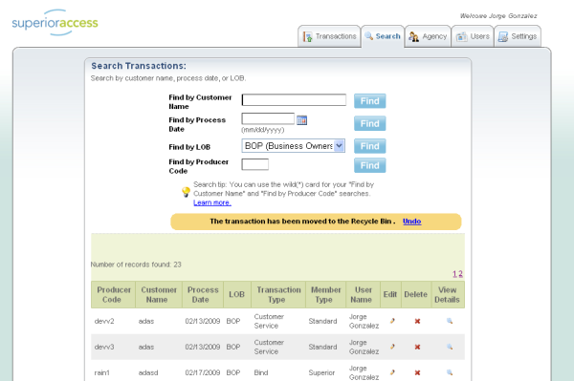Edit the devv3 transaction row
The height and width of the screenshot is (381, 574).
click(392, 347)
